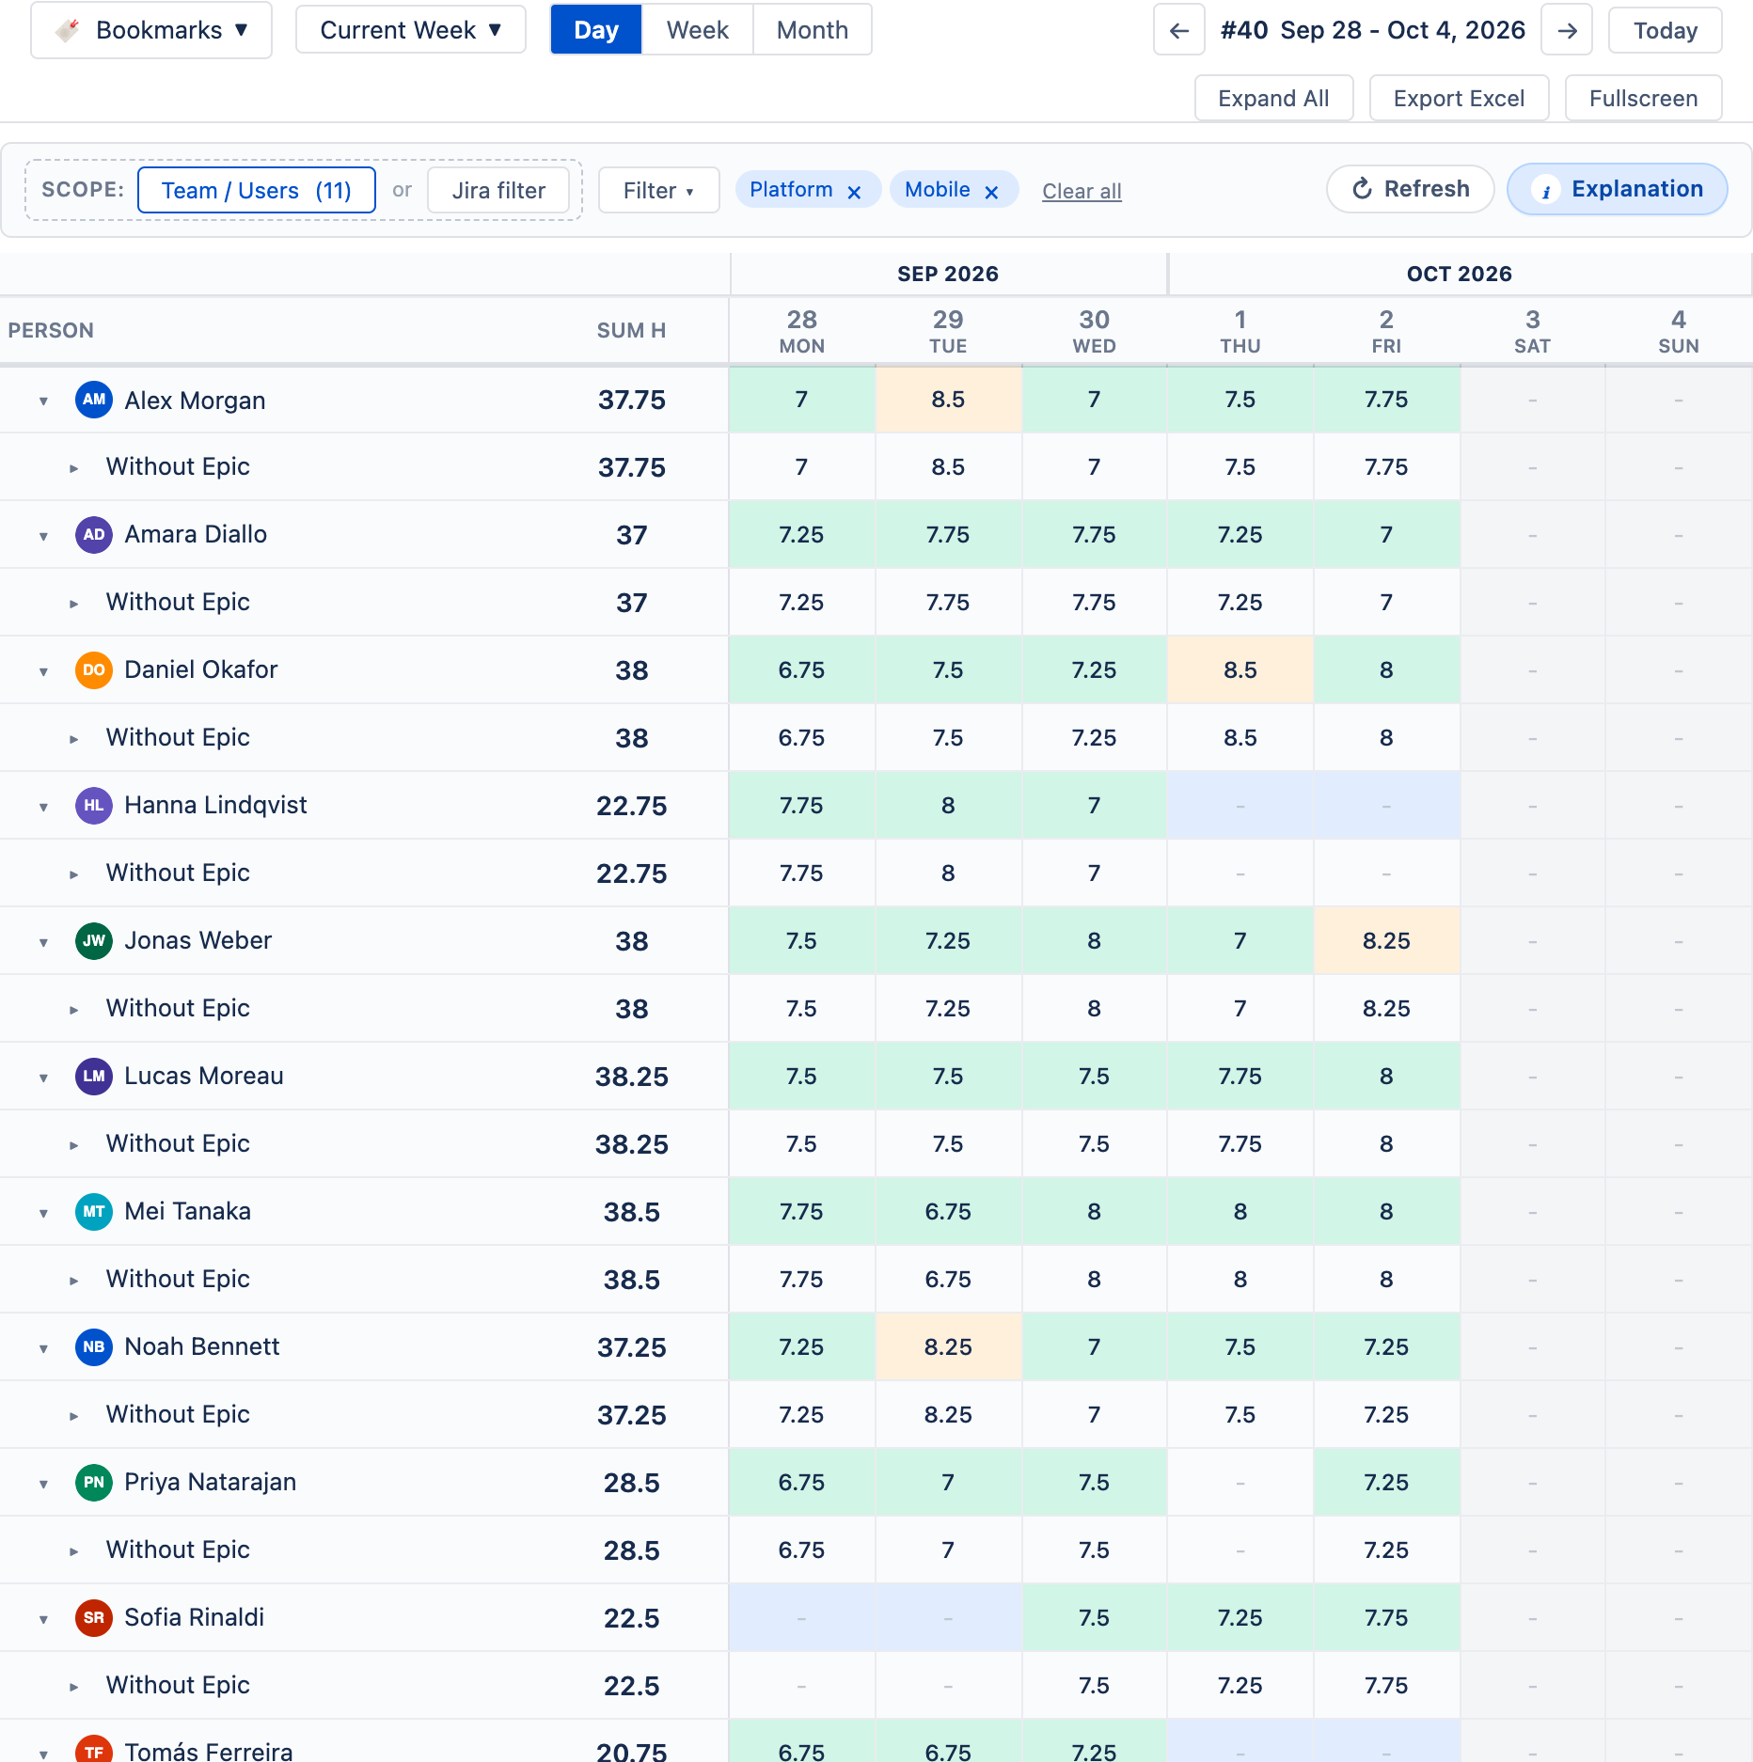Remove the Mobile filter chip
The image size is (1753, 1762).
point(991,192)
